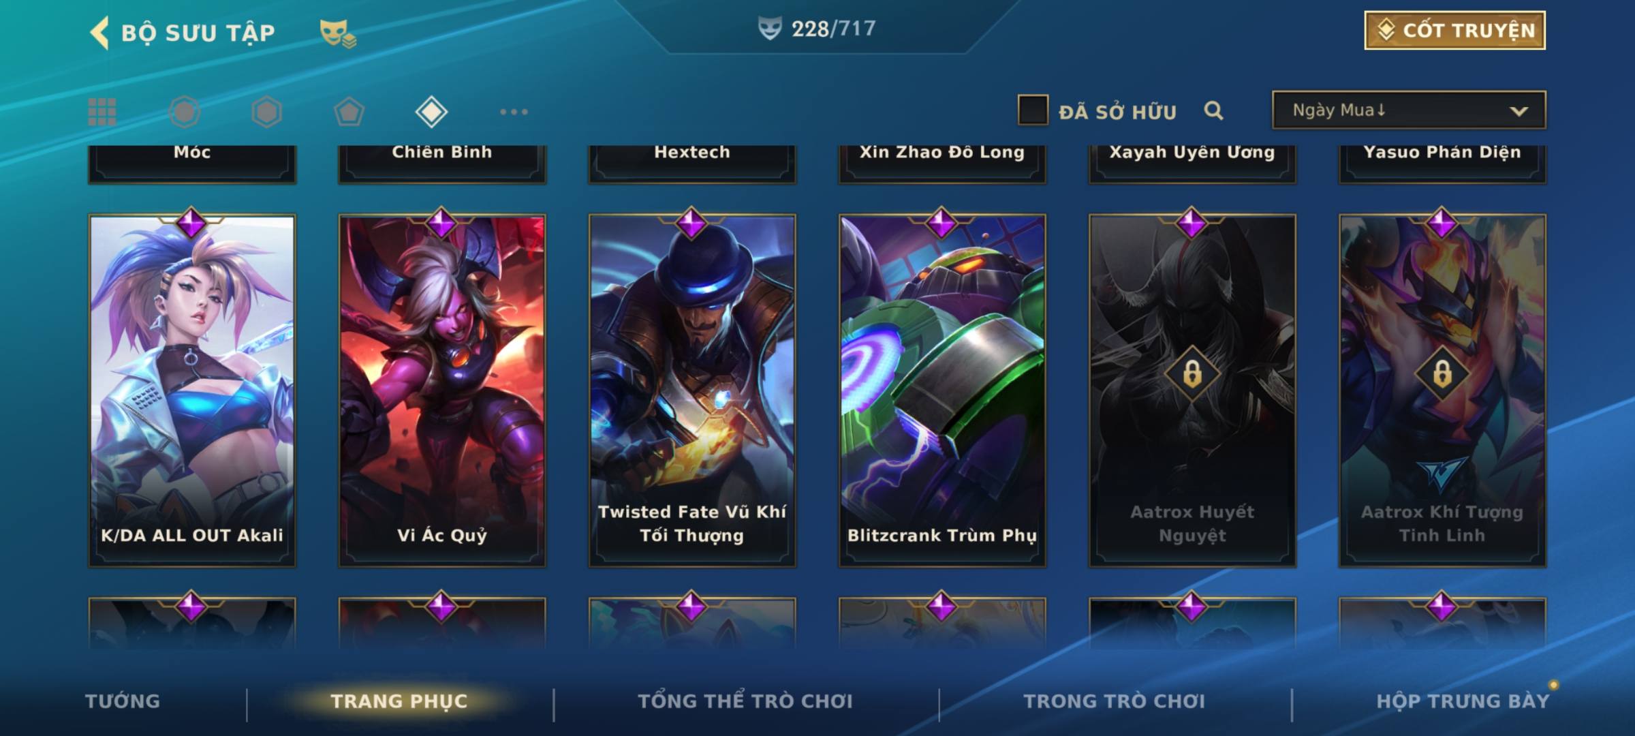The width and height of the screenshot is (1635, 736).
Task: Open the Trong Trò Chơi tab
Action: click(x=1114, y=701)
